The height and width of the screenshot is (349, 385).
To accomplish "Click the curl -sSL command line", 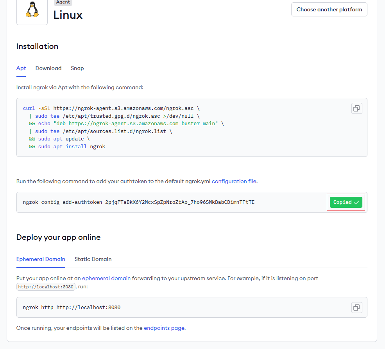I will (x=111, y=108).
